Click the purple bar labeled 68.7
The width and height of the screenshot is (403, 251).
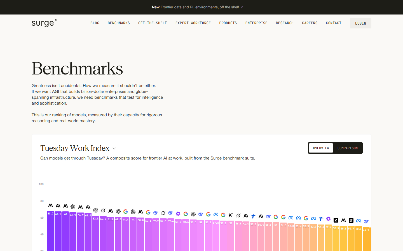[51, 231]
